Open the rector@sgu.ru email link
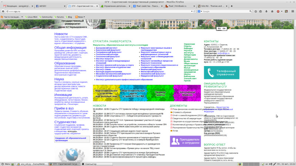296x166 pixels. [223, 53]
